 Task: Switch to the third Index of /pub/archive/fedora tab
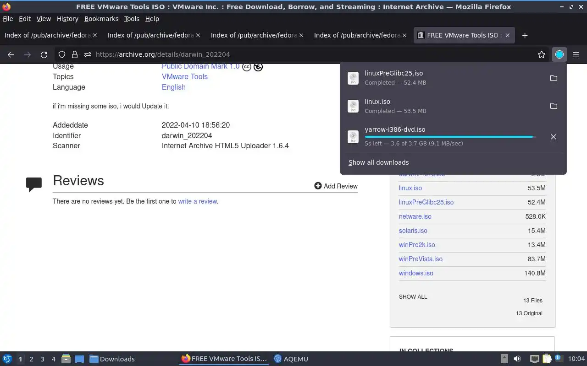[x=257, y=35]
